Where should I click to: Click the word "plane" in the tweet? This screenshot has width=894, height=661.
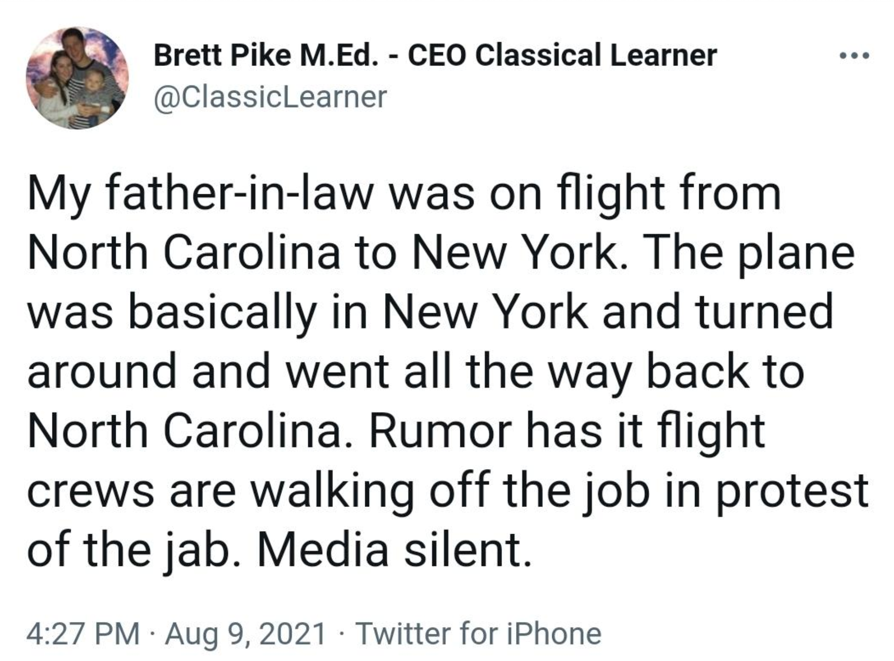coord(796,253)
